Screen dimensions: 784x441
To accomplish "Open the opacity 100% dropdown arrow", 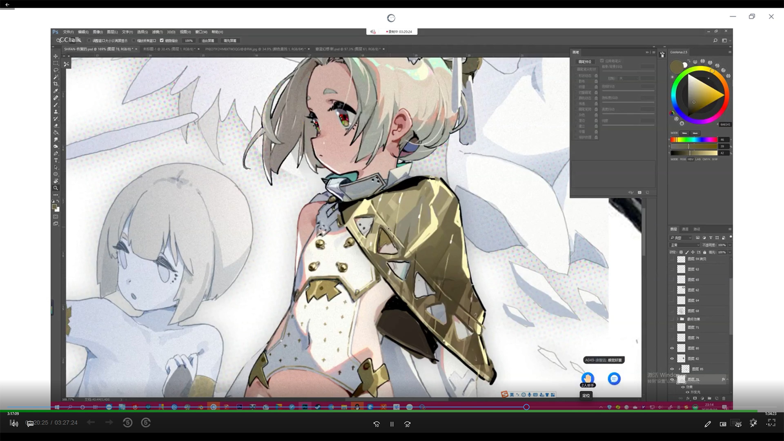I will [x=730, y=245].
